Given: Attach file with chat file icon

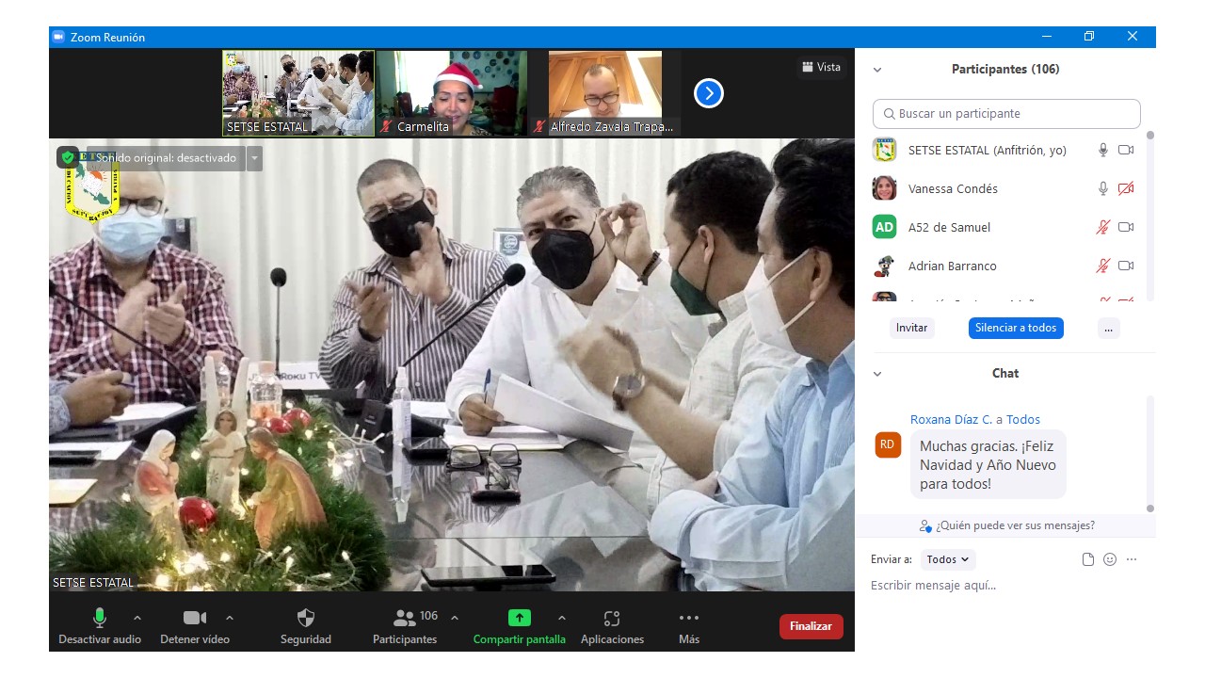Looking at the screenshot, I should (x=1088, y=559).
